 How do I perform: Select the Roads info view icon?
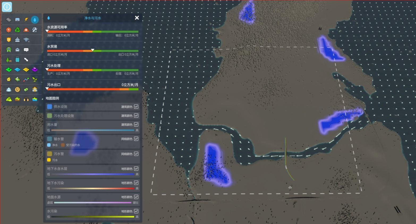9,20
